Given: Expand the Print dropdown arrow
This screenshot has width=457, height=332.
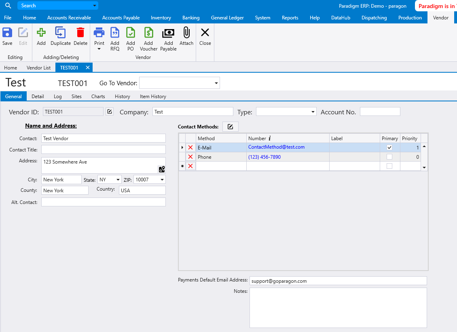Looking at the screenshot, I should coord(99,49).
